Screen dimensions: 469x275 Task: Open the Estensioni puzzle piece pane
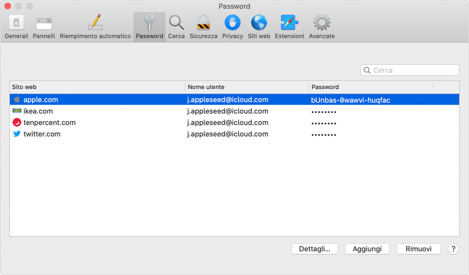289,27
